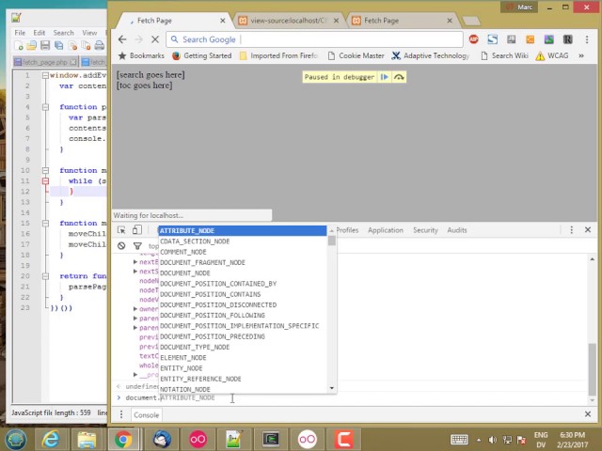Click the step over button in debugger overlay
Viewport: 602px width, 451px height.
(x=399, y=77)
